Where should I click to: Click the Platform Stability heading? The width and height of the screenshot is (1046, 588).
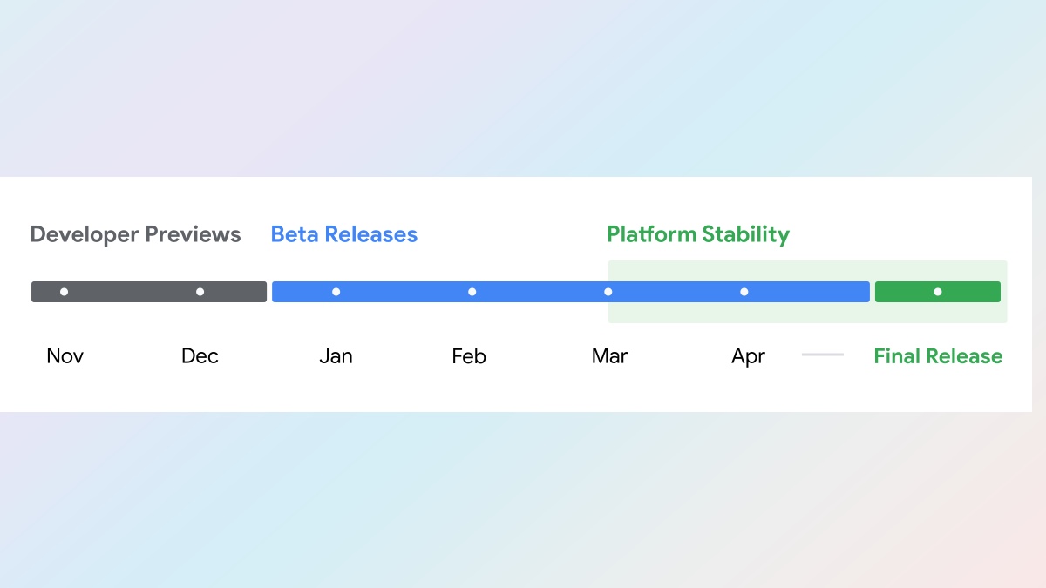[x=698, y=235]
